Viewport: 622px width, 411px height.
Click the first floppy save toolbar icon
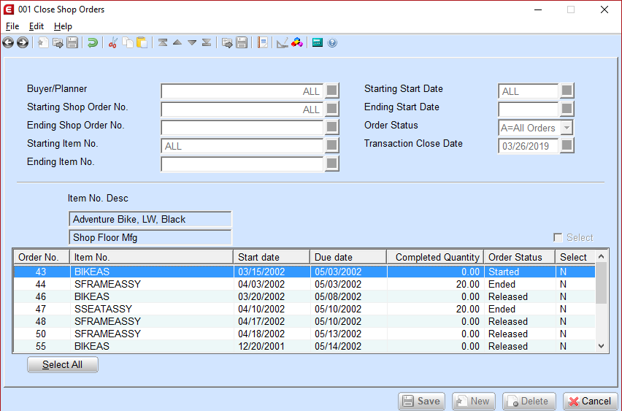(x=72, y=42)
